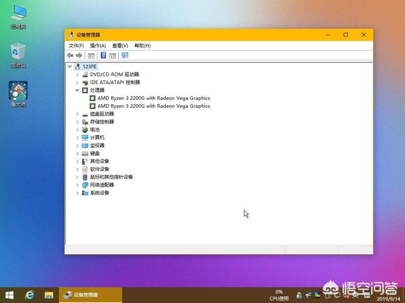405x303 pixels.
Task: Collapse the 123PE root node
Action: (70, 66)
